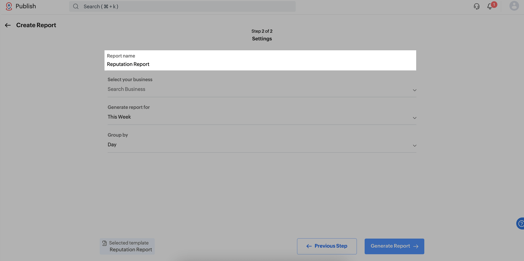This screenshot has width=524, height=261.
Task: Click the Create Report heading
Action: coord(36,25)
